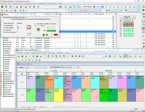Click the home icon in main toolbar
The image size is (145, 112).
coord(10,7)
